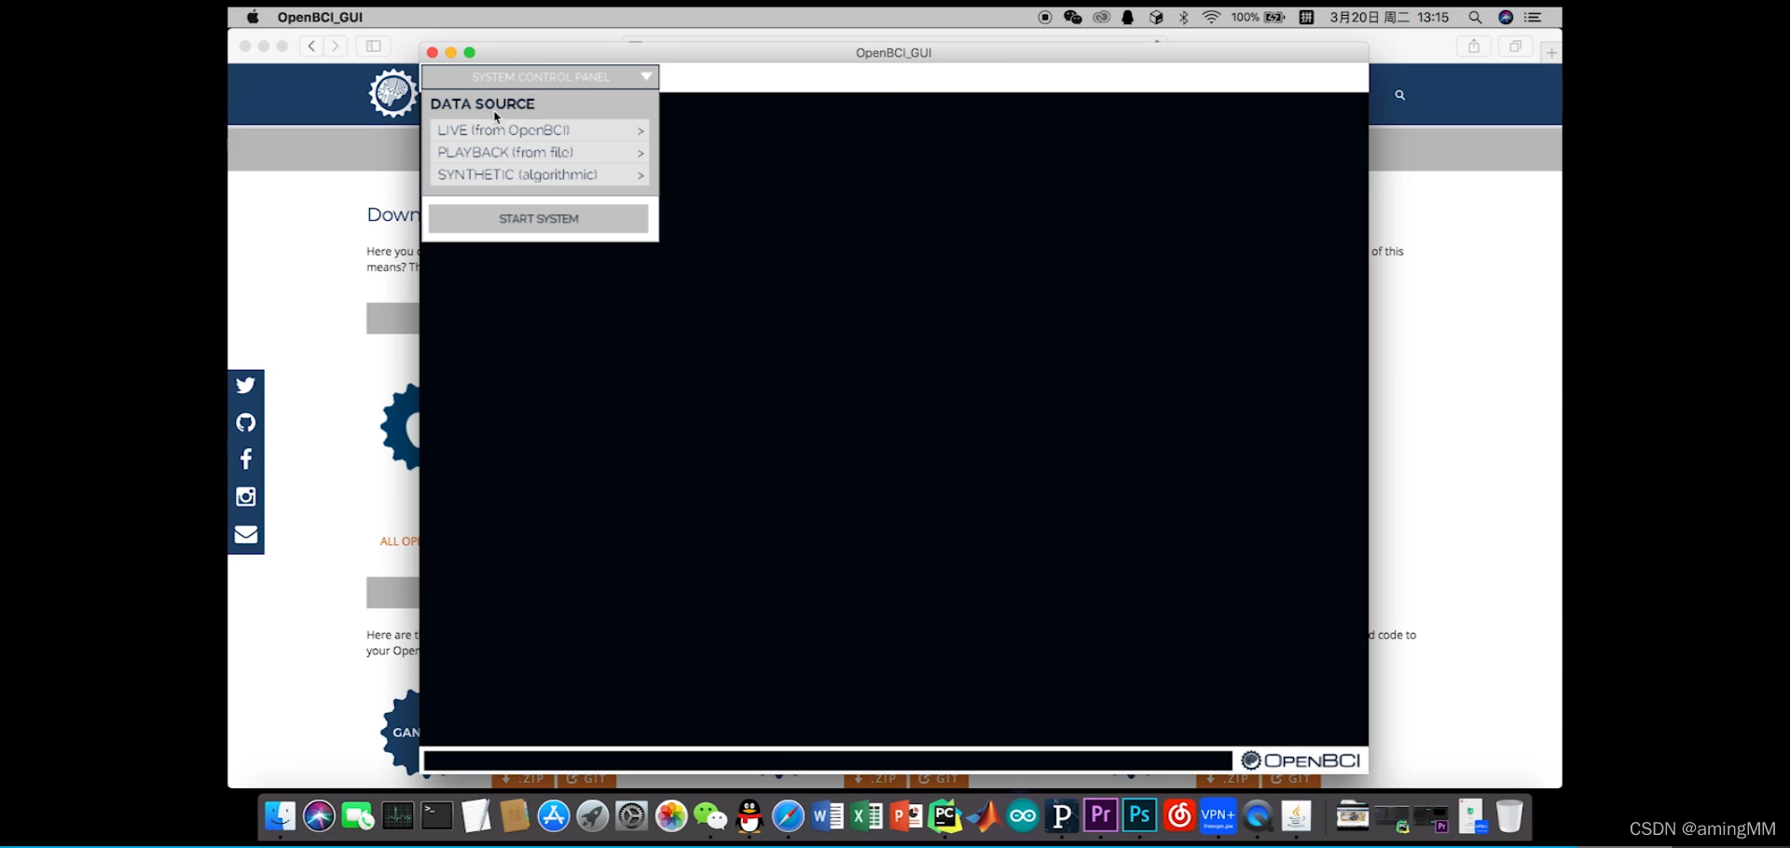1790x848 pixels.
Task: Click the search icon on the OpenBCI website
Action: click(x=1399, y=95)
